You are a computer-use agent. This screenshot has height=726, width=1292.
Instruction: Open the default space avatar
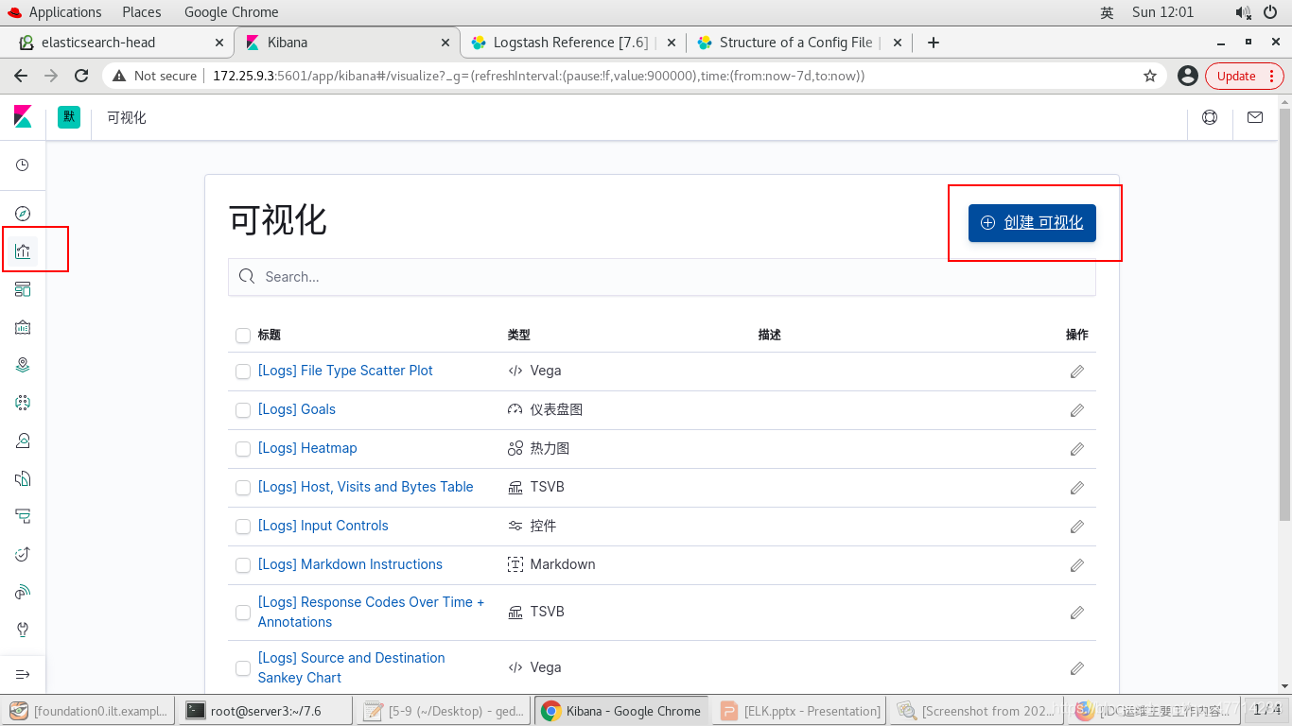pyautogui.click(x=69, y=117)
